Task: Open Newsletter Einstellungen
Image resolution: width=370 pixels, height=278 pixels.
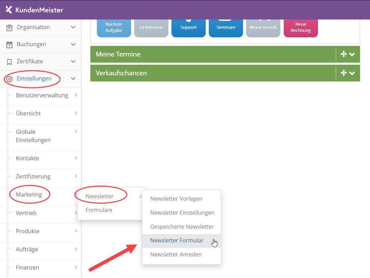Action: pos(182,213)
